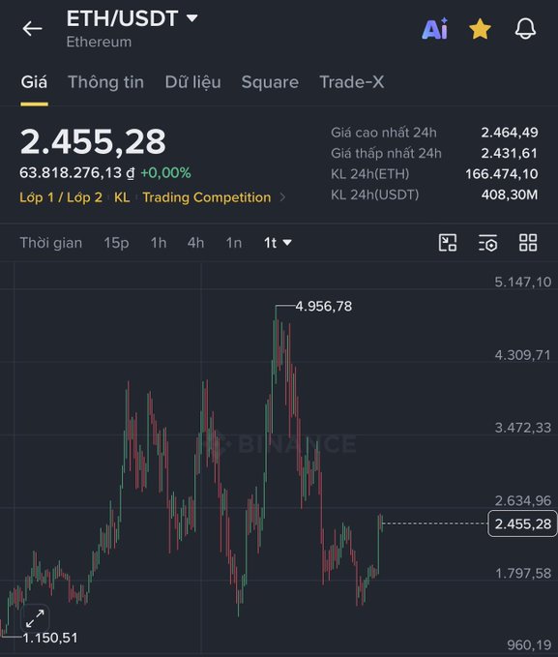The height and width of the screenshot is (657, 558).
Task: Open price alert bell icon
Action: 525,29
